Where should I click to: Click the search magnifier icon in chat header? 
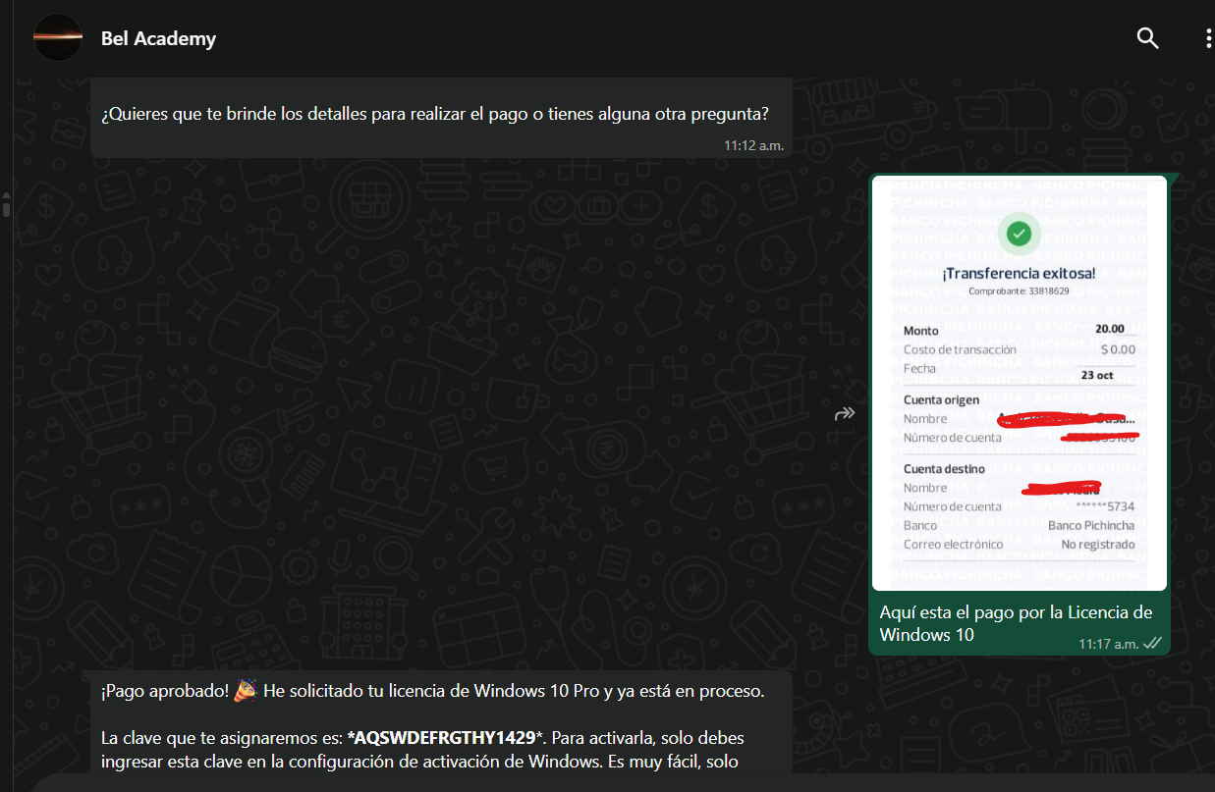coord(1147,38)
